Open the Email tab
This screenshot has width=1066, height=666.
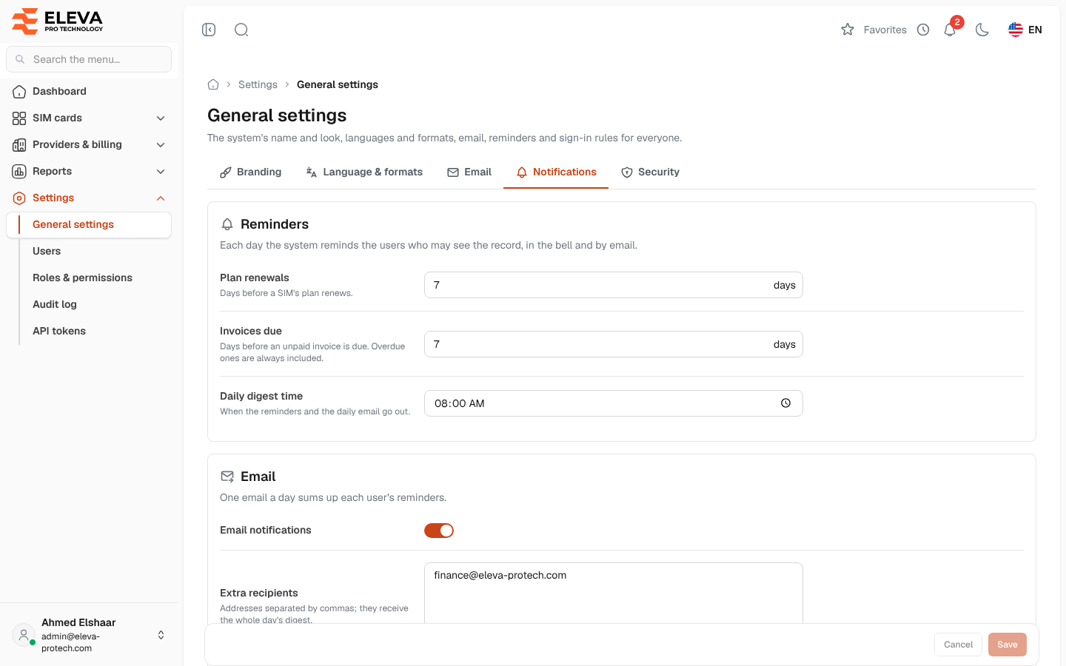coord(469,172)
